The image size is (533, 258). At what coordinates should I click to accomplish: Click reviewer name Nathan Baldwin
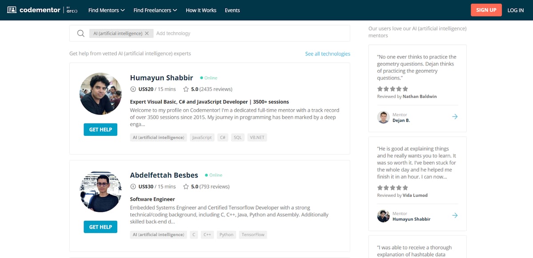(x=420, y=96)
